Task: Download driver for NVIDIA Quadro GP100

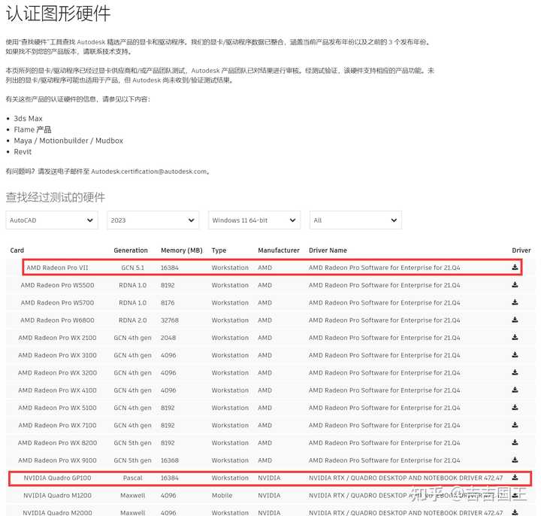Action: tap(515, 478)
